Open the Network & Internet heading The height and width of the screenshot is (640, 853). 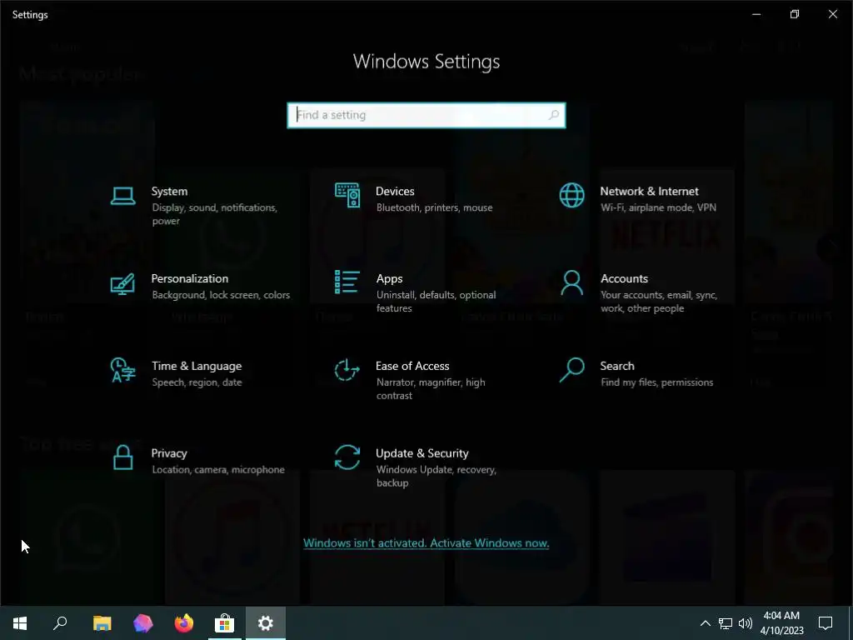pos(649,191)
